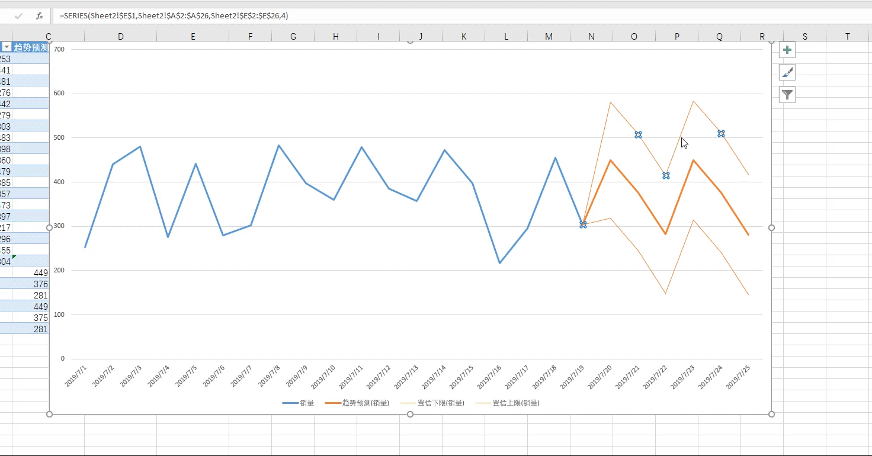Viewport: 872px width, 456px height.
Task: Click the 700 value axis label
Action: click(59, 49)
